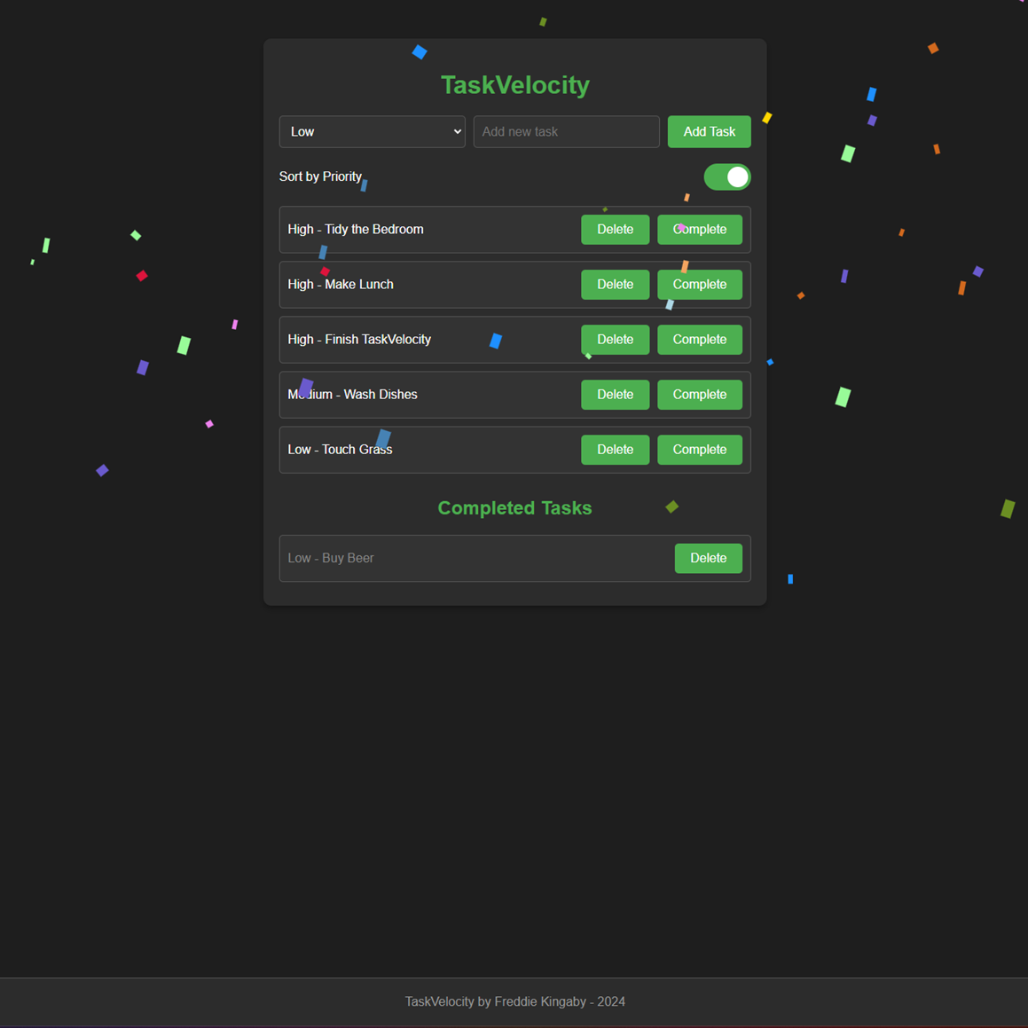Click the Completed Tasks heading
The image size is (1028, 1028).
(x=514, y=508)
